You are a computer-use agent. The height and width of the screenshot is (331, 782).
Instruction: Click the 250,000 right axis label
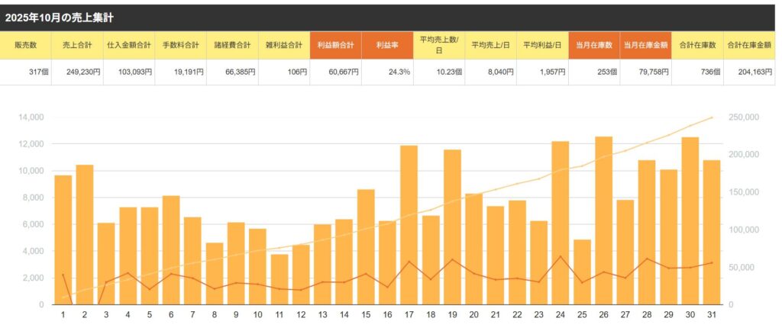click(x=747, y=117)
